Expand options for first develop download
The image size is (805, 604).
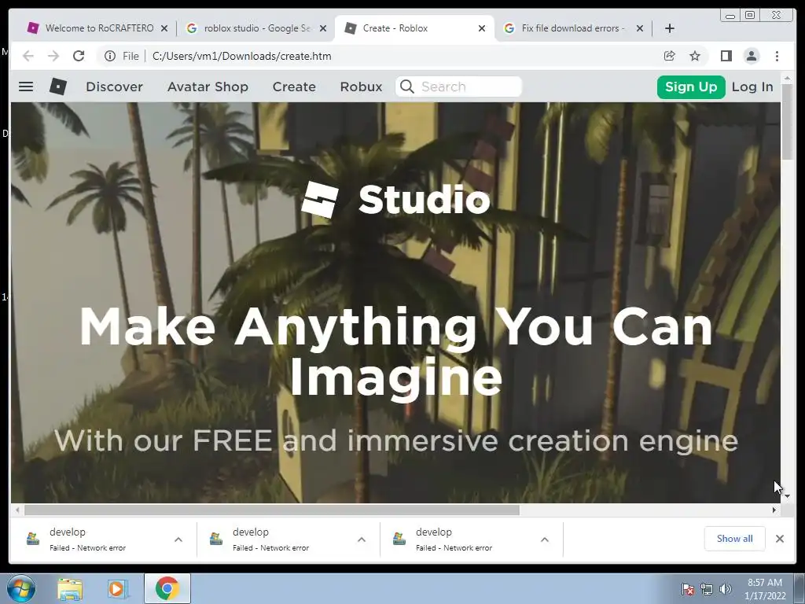click(x=178, y=540)
